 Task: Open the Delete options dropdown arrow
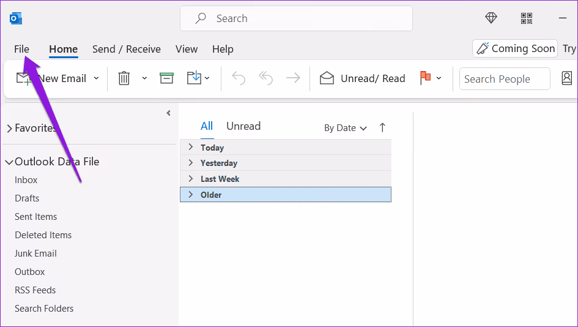point(144,78)
